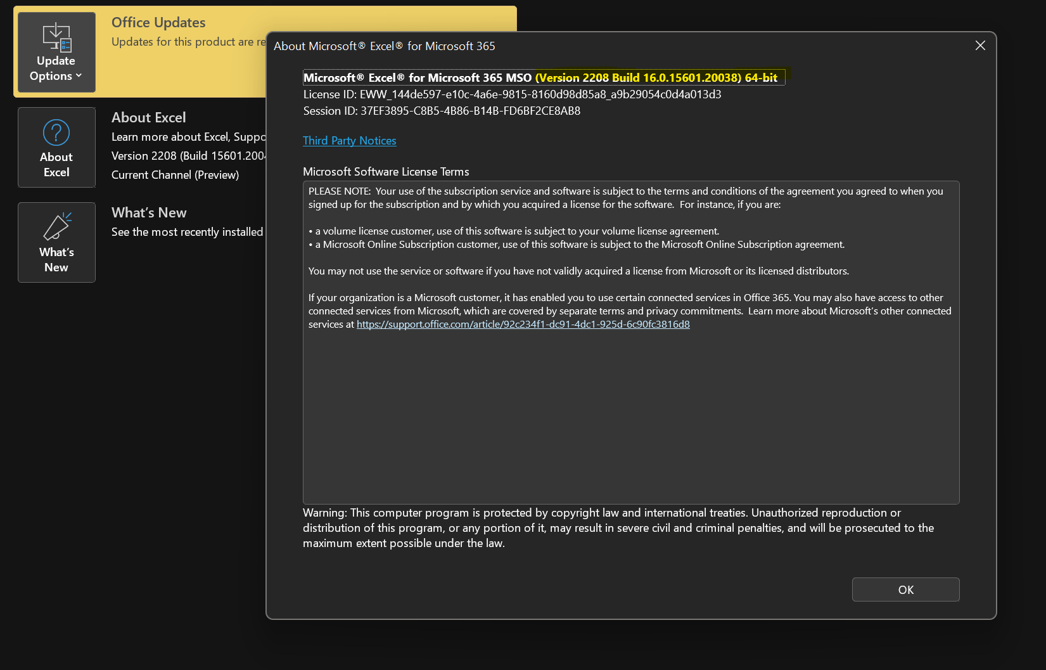Close the About Microsoft Excel dialog
Screen dimensions: 1046x670
[x=980, y=46]
